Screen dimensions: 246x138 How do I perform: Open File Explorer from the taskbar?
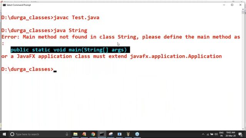[x=75, y=134]
